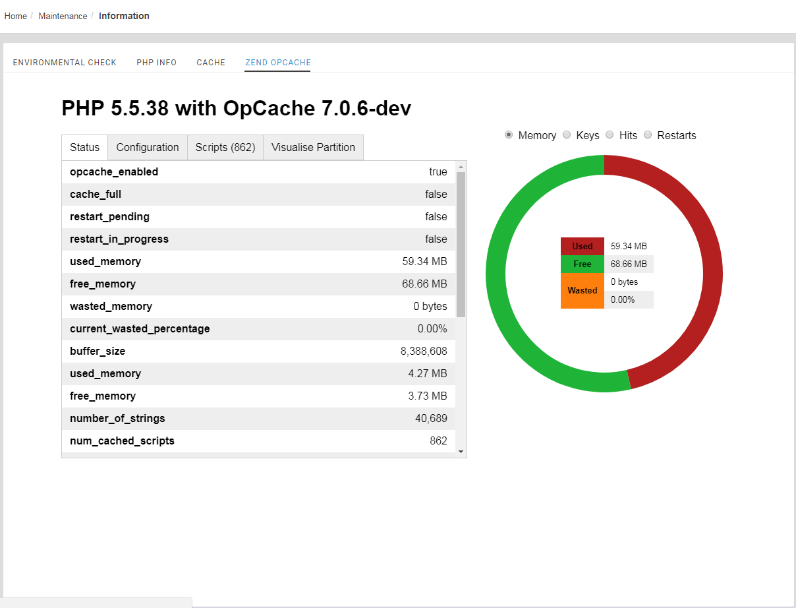The height and width of the screenshot is (608, 796).
Task: Click the false value in restart_in_progress row
Action: (436, 239)
